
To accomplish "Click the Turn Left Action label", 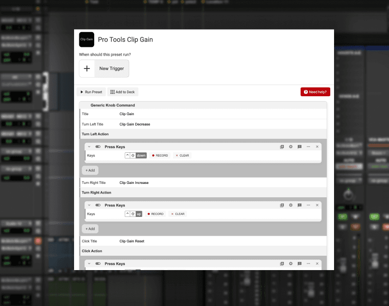I will pos(95,134).
